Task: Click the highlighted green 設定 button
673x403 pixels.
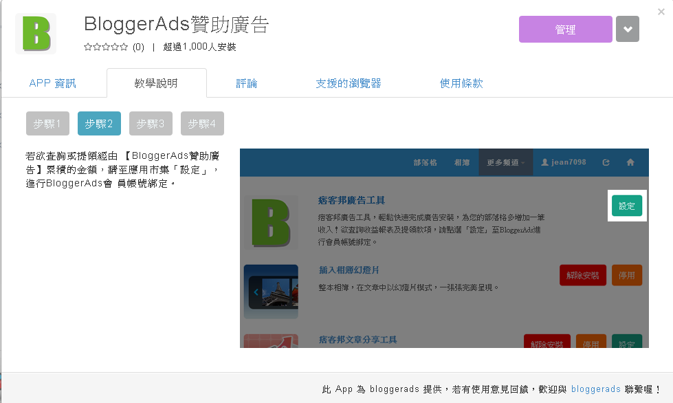Action: click(x=627, y=206)
